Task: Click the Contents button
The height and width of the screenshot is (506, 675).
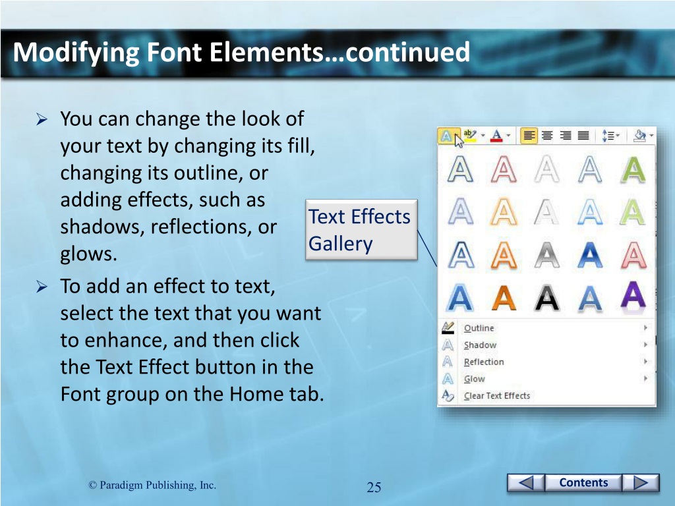Action: [x=583, y=483]
